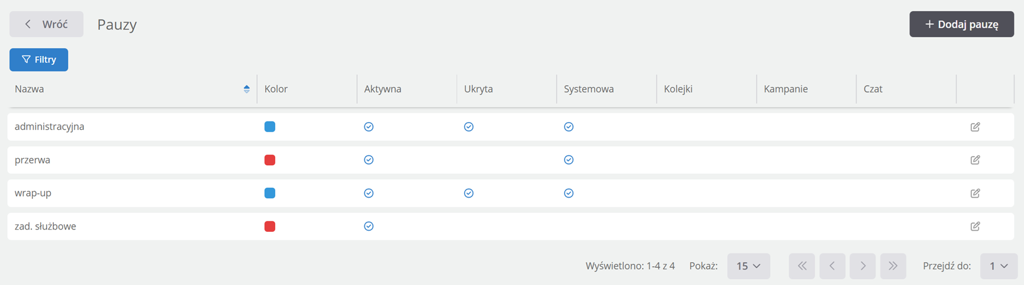Open the Filtry filter panel

point(39,60)
